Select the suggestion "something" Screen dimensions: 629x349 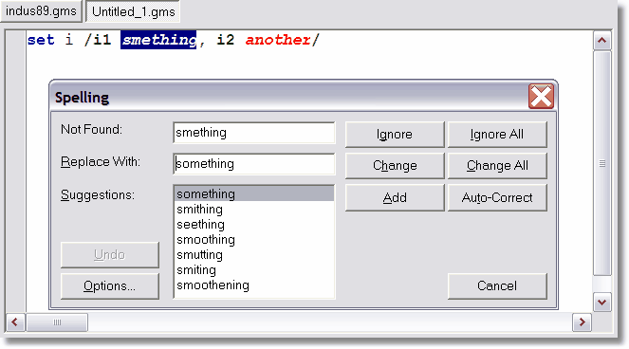[x=254, y=193]
